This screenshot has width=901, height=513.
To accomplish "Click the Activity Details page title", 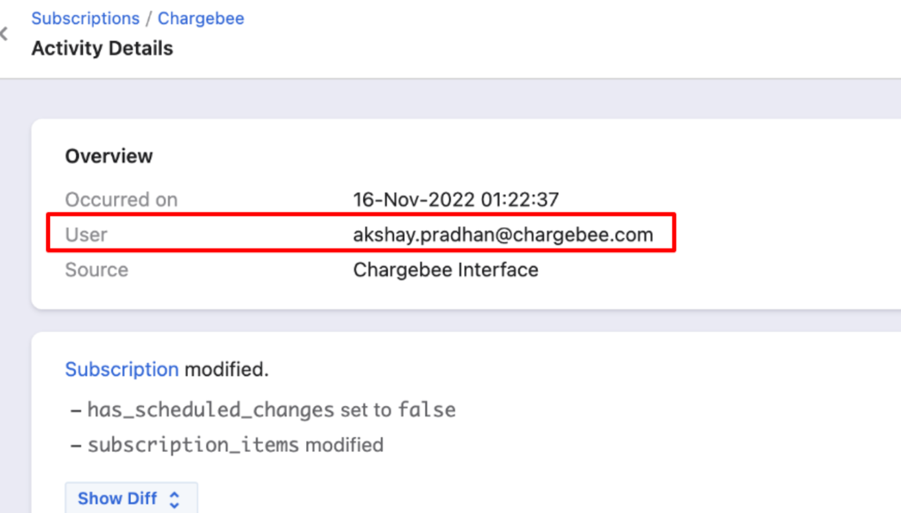I will tap(102, 48).
